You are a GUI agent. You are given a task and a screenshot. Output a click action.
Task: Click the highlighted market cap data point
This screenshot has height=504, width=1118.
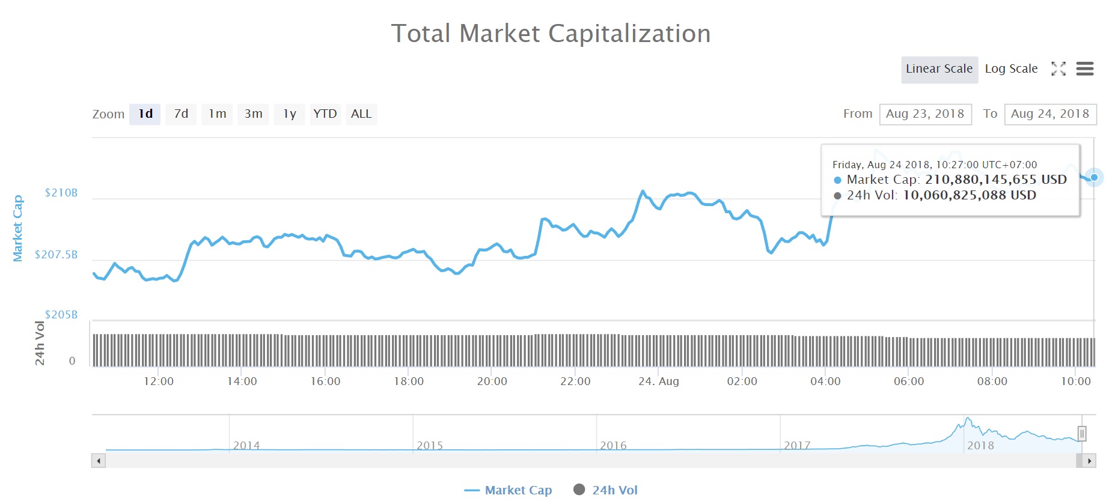pos(1094,177)
